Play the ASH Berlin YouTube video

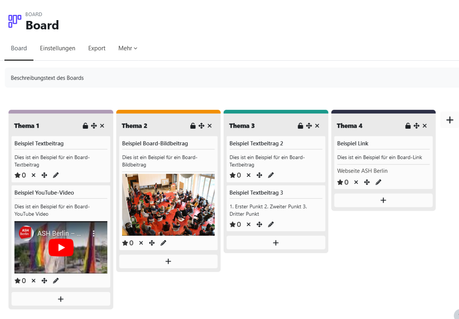click(61, 247)
